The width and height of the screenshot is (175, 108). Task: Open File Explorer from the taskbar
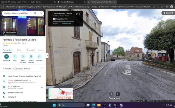pos(99,105)
